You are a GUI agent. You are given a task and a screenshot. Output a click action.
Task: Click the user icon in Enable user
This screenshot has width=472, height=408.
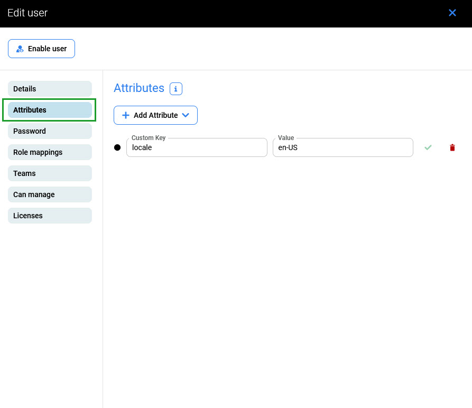[x=20, y=49]
